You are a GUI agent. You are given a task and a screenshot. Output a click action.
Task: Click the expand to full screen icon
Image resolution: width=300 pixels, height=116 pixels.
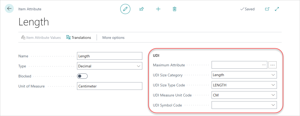point(277,9)
